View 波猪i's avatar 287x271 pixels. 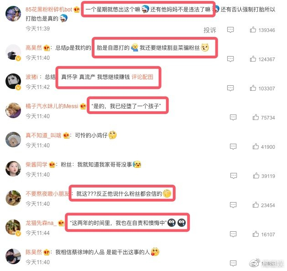coord(13,81)
